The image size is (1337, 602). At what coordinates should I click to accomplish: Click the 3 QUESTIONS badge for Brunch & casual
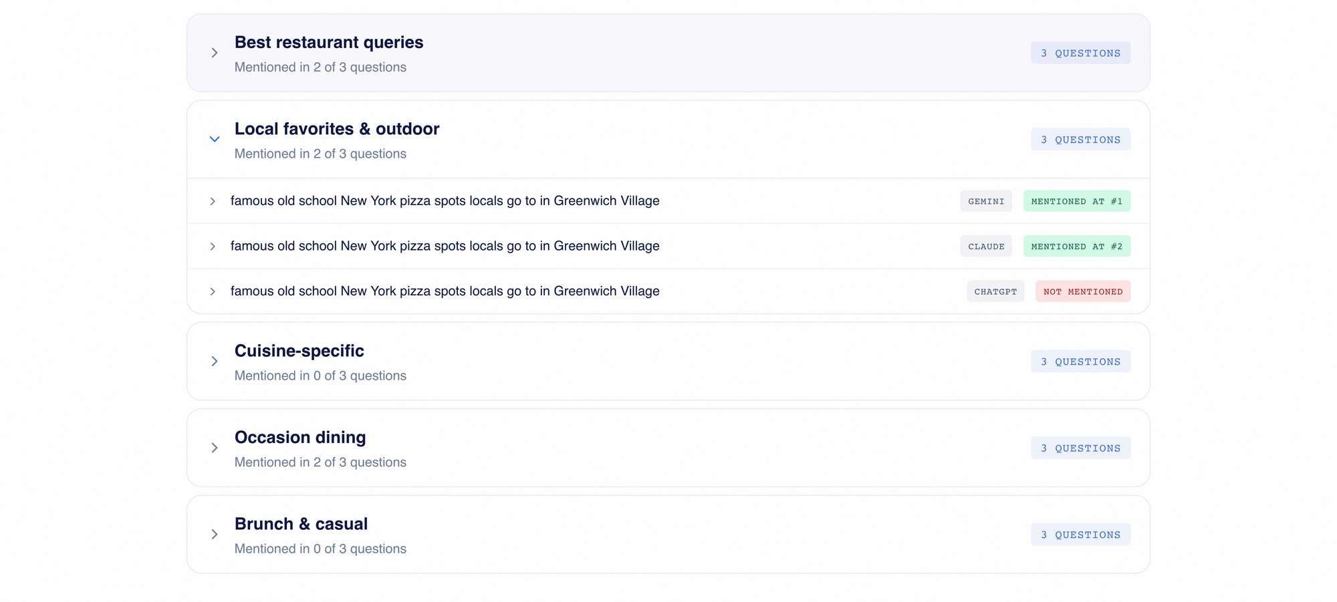click(x=1081, y=535)
